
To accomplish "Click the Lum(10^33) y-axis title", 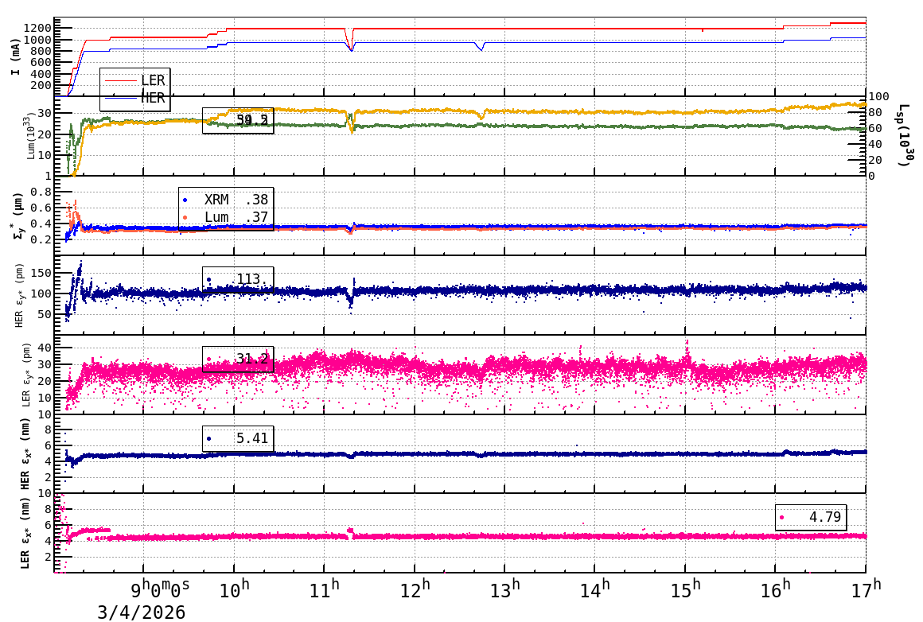I will (30, 136).
